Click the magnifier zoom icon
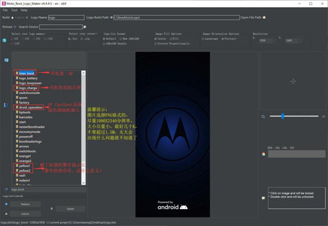The width and height of the screenshot is (328, 226). (263, 116)
